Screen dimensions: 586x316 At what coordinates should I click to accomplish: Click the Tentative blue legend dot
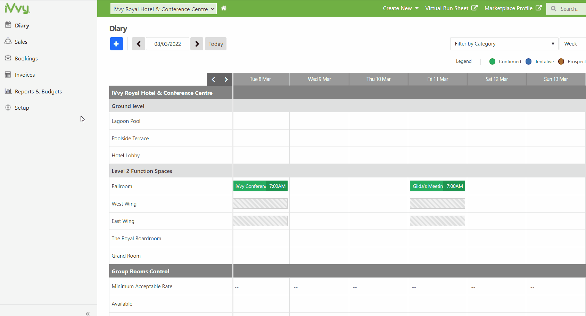pos(529,61)
